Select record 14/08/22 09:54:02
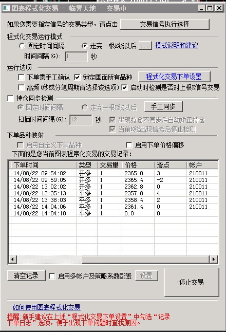 [x=114, y=173]
